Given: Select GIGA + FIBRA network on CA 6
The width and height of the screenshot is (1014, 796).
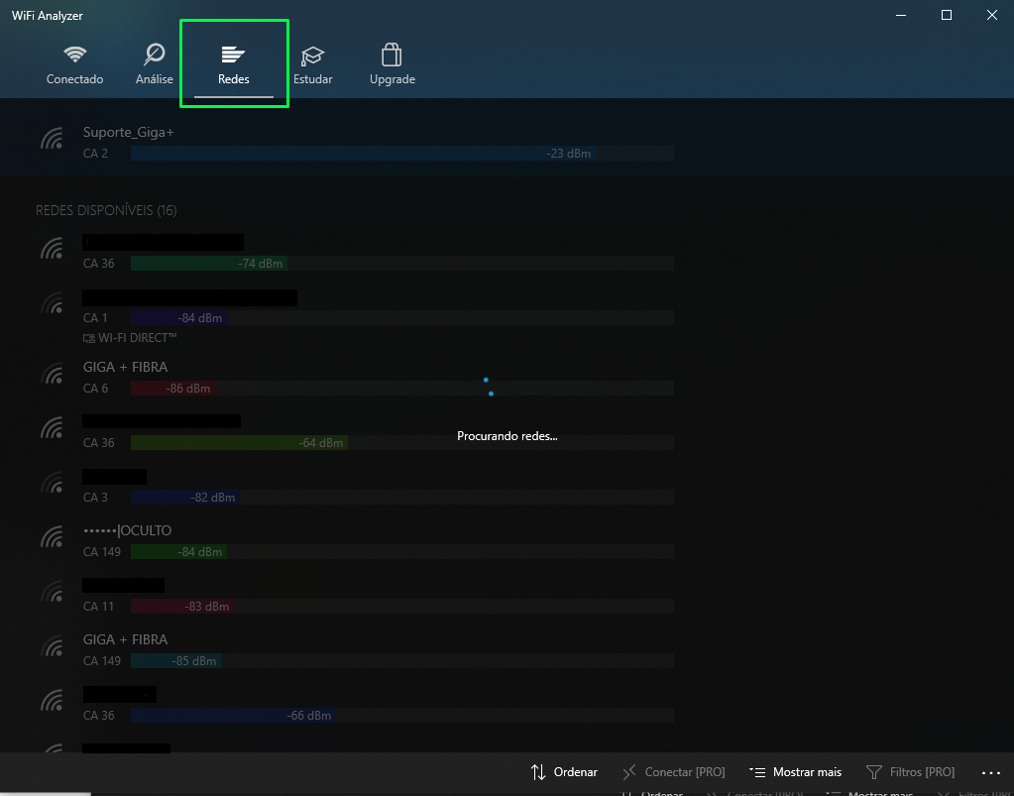Looking at the screenshot, I should [126, 368].
